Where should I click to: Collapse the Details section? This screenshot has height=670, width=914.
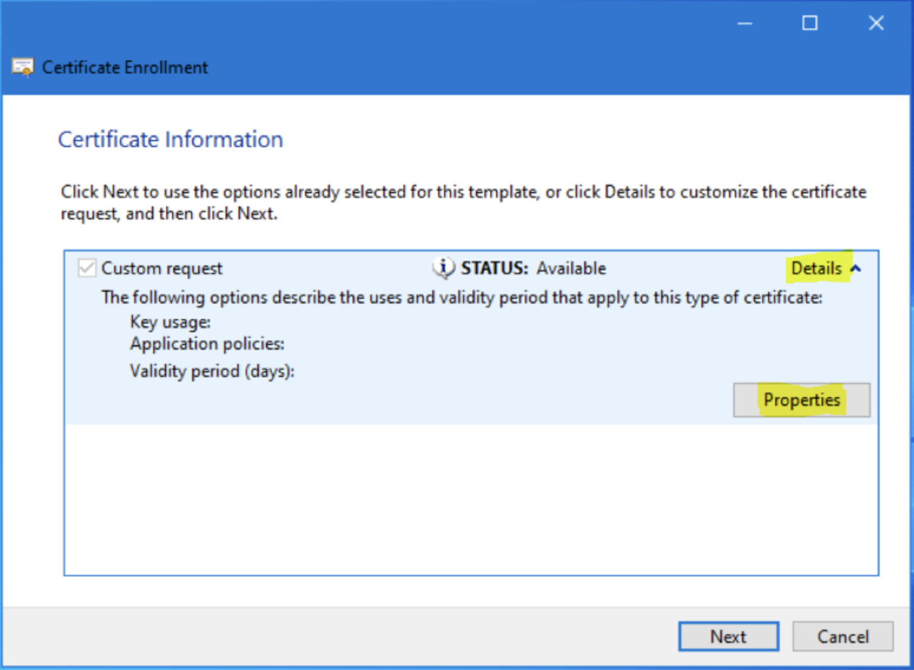[x=826, y=269]
